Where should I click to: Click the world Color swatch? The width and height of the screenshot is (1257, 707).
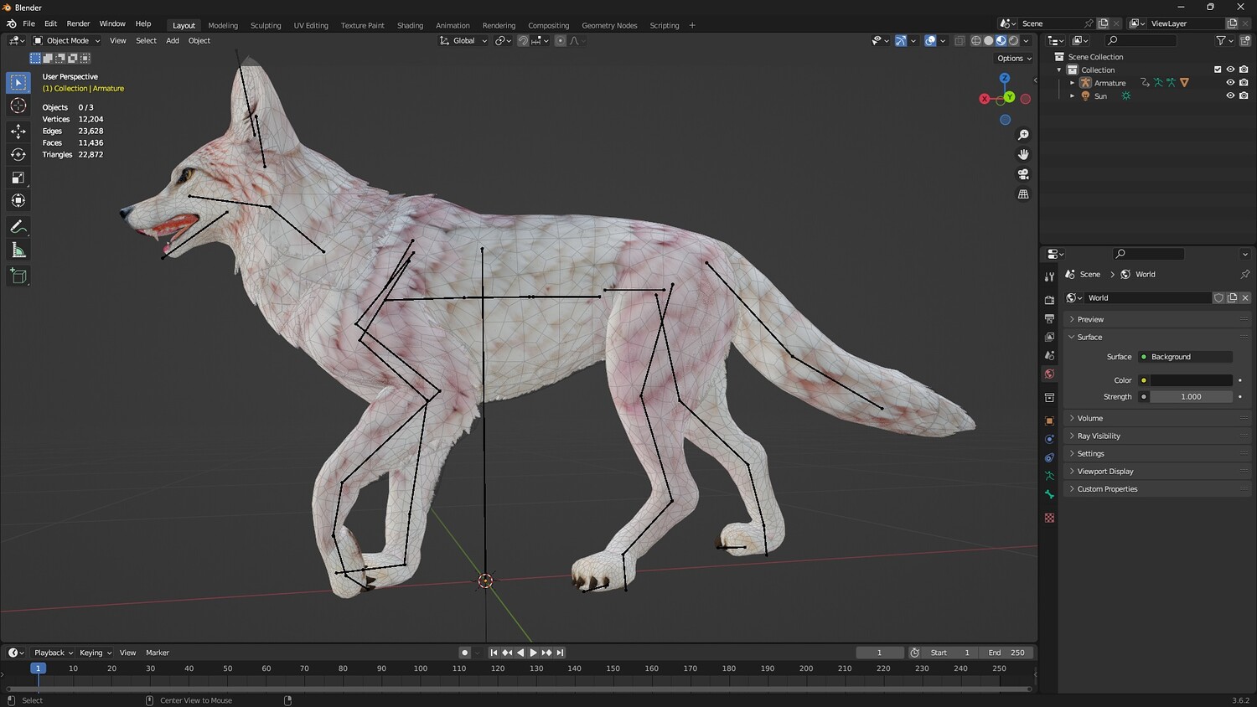click(x=1190, y=380)
